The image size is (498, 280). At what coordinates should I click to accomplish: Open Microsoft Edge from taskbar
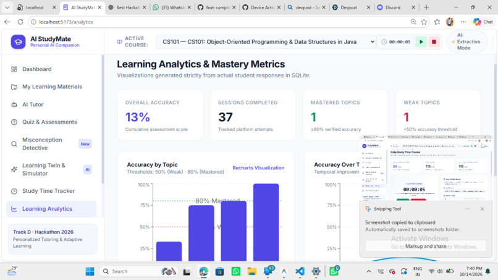203,271
